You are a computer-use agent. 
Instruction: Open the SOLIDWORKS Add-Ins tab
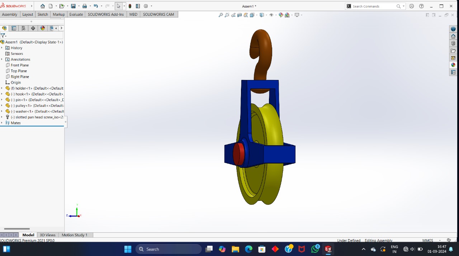106,14
